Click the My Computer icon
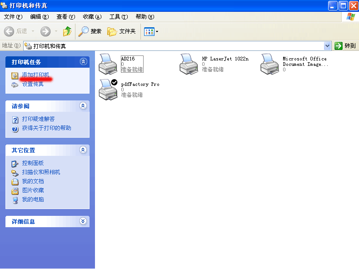The height and width of the screenshot is (269, 359). click(x=15, y=200)
